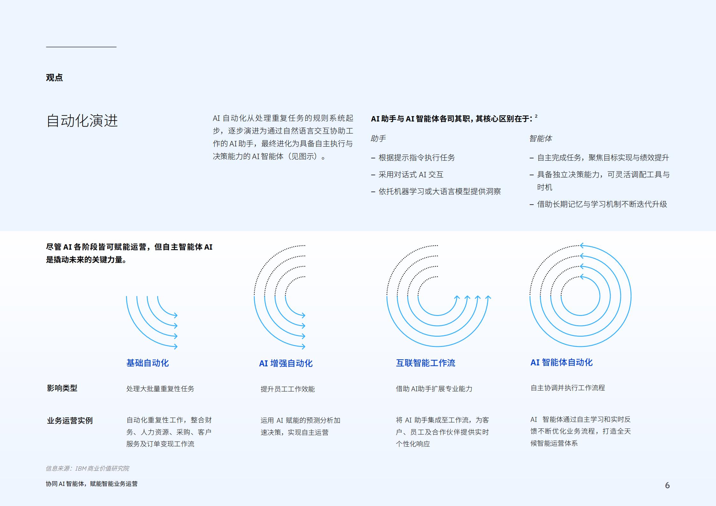Click the 信息来源 IBM 商业价值研究院 source note
The image size is (716, 506).
[x=87, y=468]
